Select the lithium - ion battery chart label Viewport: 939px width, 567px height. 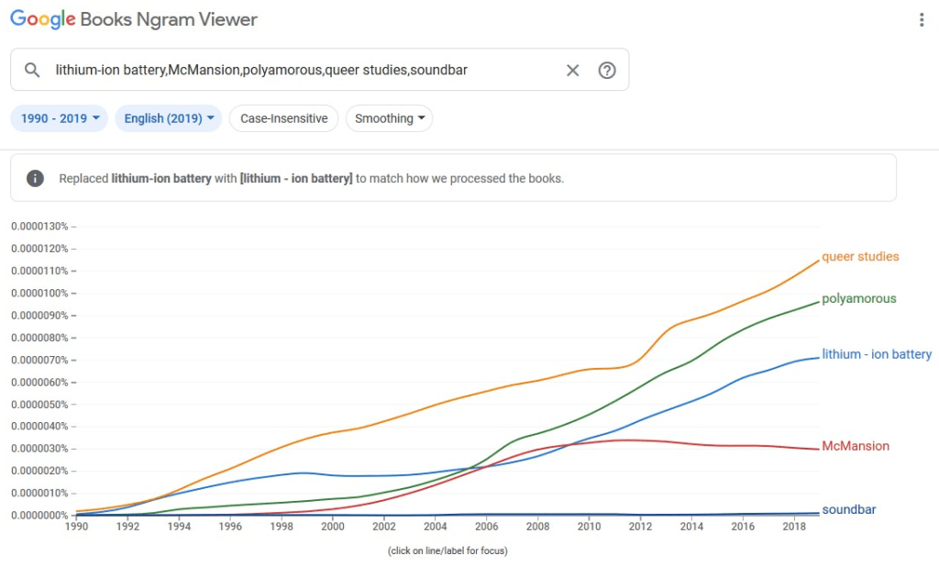(877, 354)
